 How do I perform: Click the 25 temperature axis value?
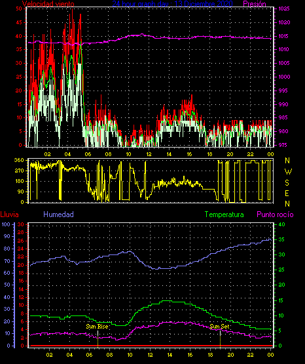click(281, 270)
